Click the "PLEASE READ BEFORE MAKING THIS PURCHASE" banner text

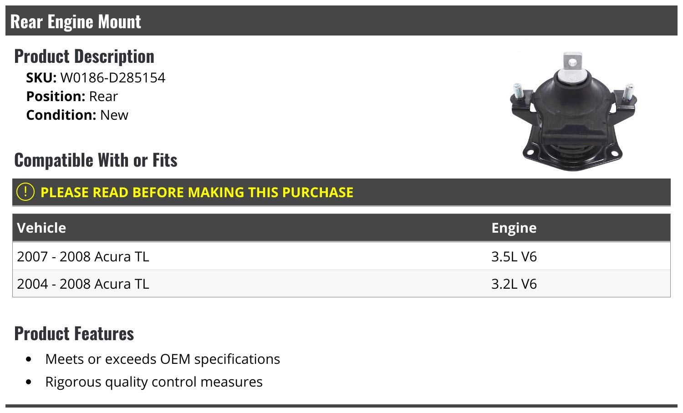pyautogui.click(x=197, y=192)
